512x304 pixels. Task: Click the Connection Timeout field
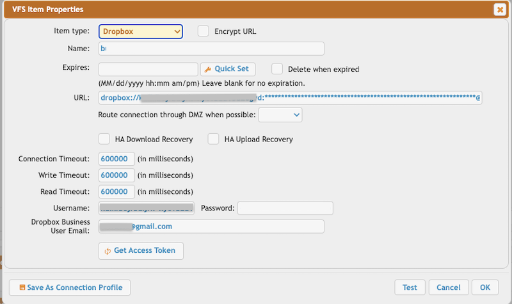pyautogui.click(x=116, y=159)
